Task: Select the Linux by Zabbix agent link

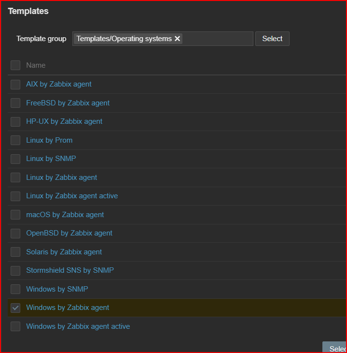Action: click(61, 177)
